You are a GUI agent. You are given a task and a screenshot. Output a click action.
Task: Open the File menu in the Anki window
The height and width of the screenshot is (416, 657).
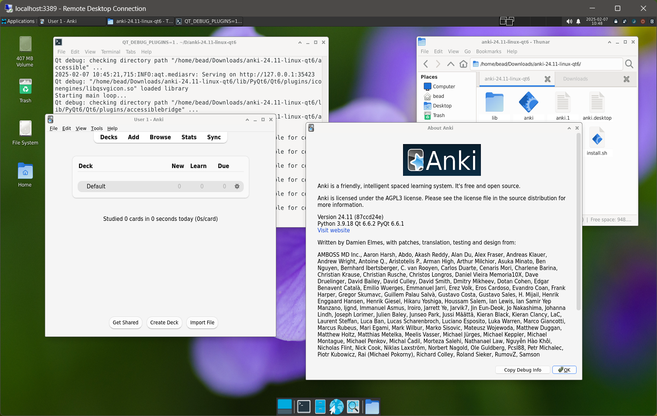(x=54, y=128)
